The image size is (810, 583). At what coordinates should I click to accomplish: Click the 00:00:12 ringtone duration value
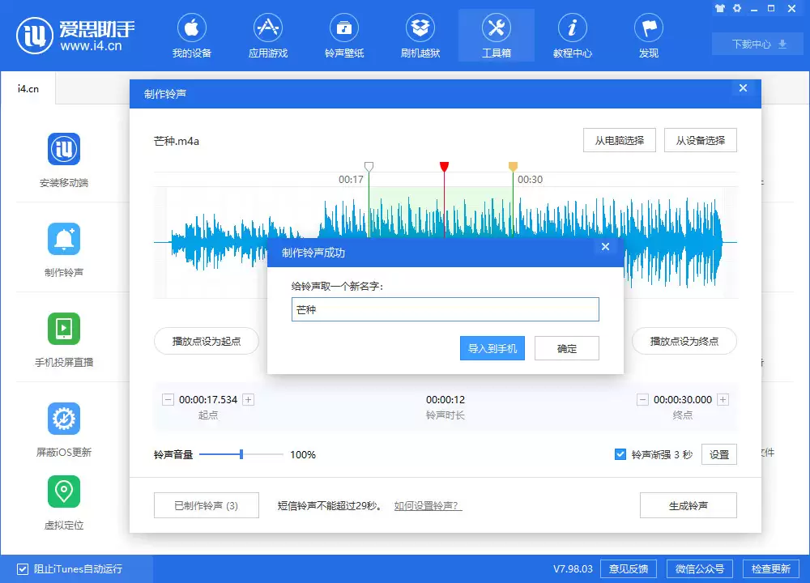pyautogui.click(x=446, y=400)
